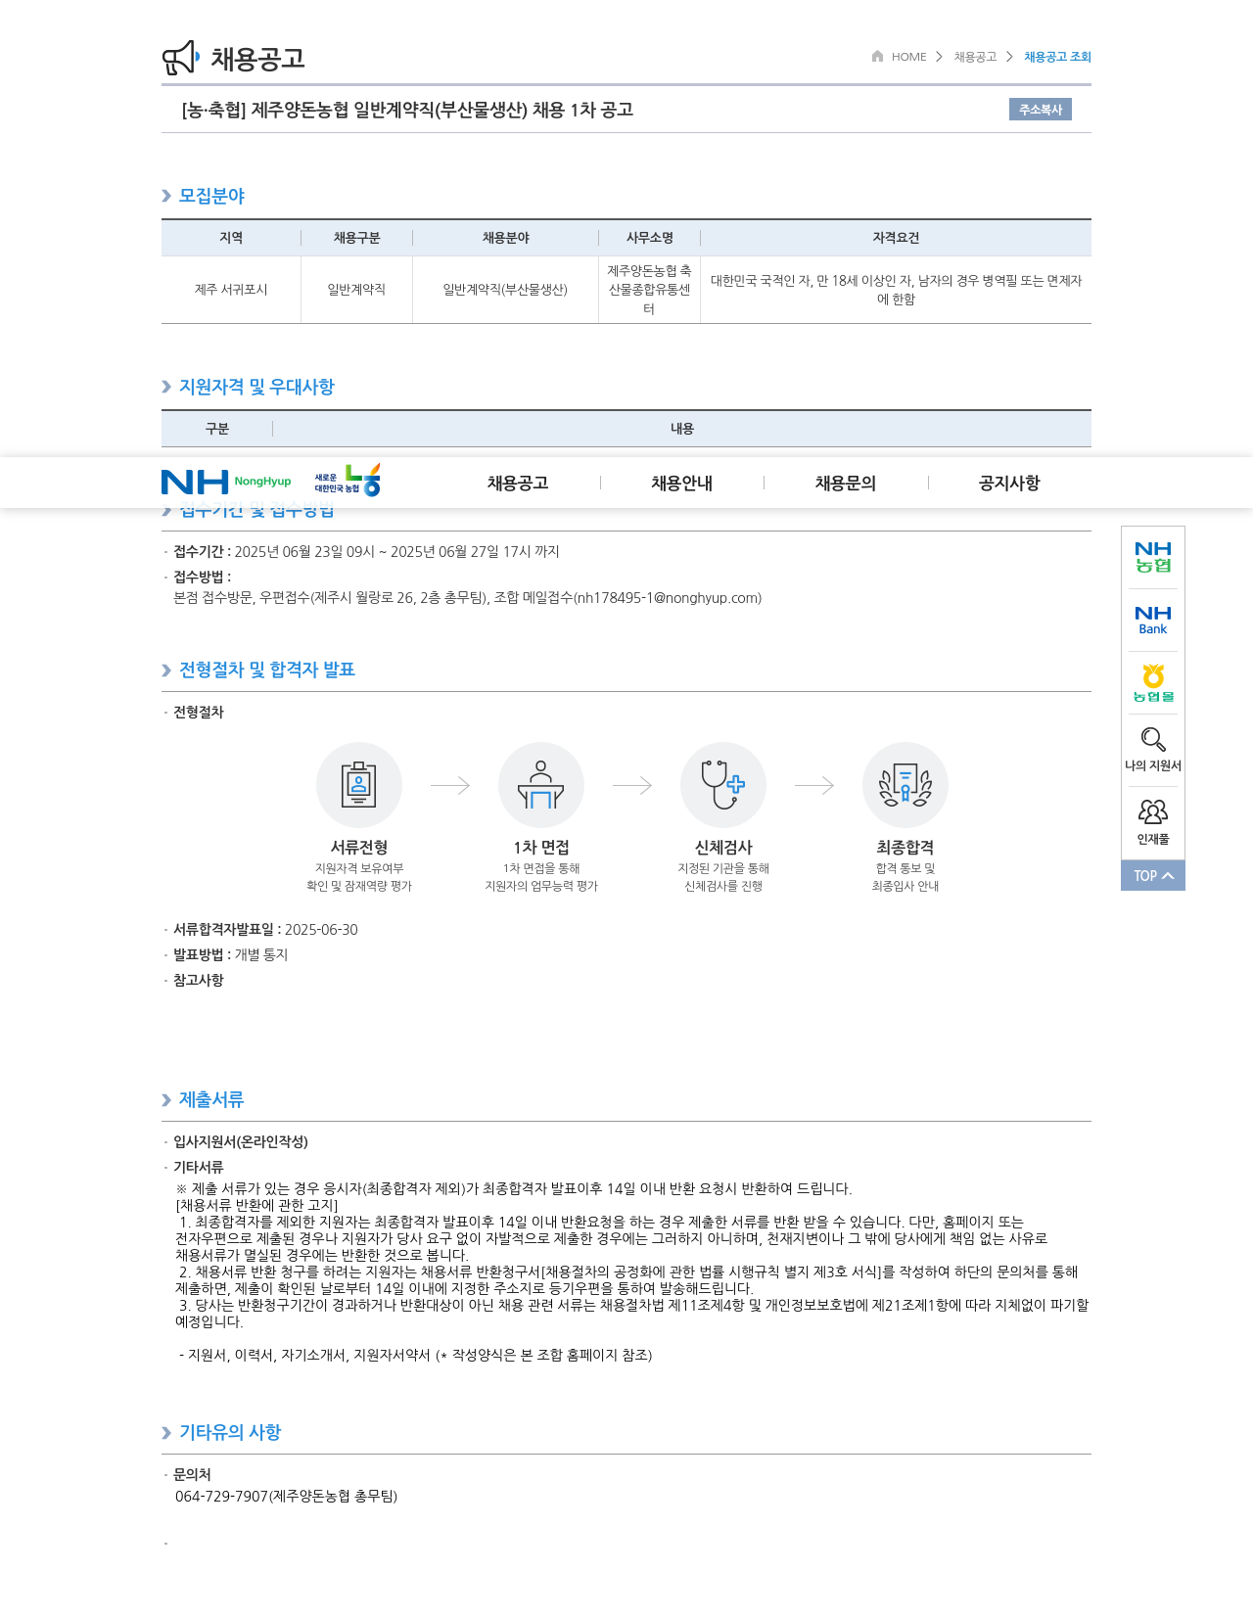This screenshot has width=1253, height=1619.
Task: Click the NH NongHyup logo in navigation bar
Action: [x=226, y=482]
